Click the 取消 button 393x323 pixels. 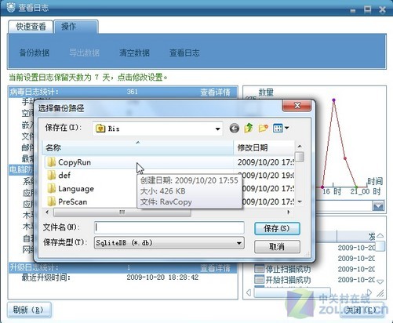click(277, 246)
